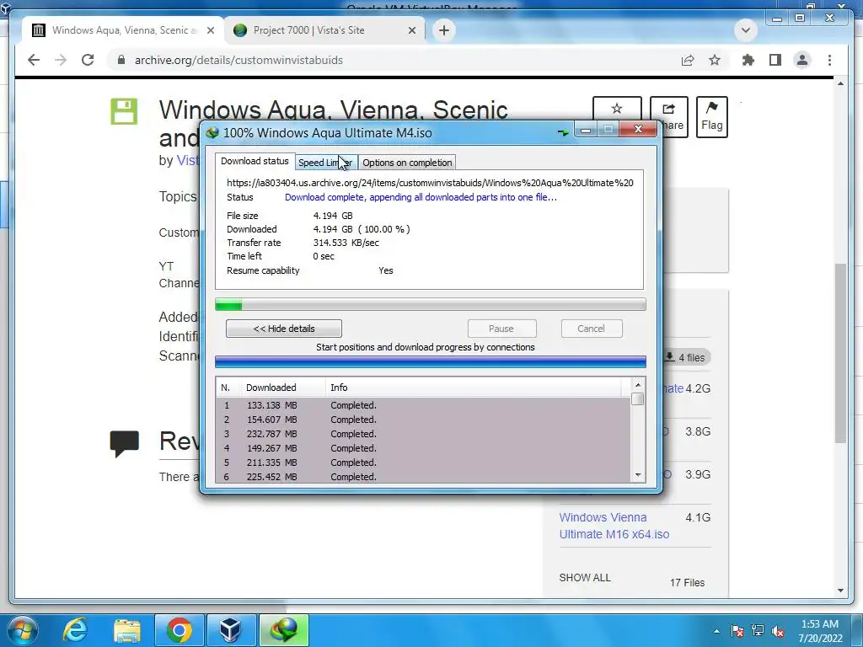Image resolution: width=863 pixels, height=647 pixels.
Task: Open Internet Download Manager taskbar icon
Action: pos(283,630)
